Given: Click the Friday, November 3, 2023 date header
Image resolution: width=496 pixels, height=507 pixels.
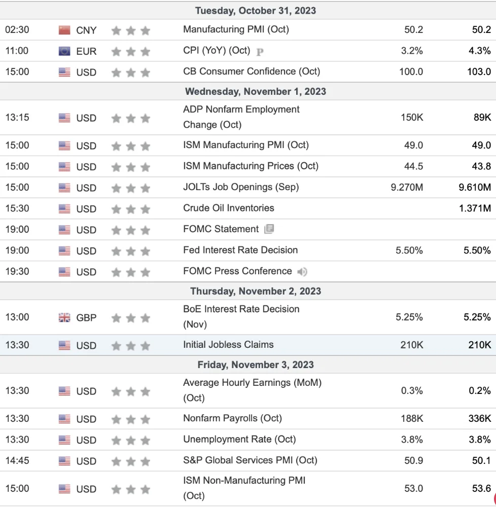Looking at the screenshot, I should [x=256, y=365].
